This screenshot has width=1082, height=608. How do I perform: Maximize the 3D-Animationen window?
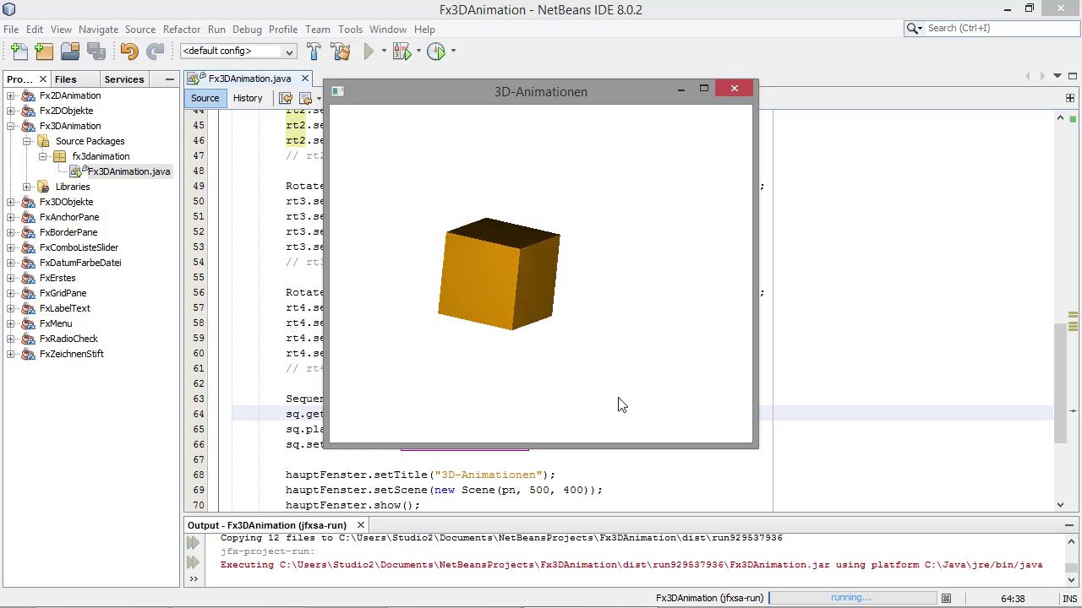pos(703,89)
